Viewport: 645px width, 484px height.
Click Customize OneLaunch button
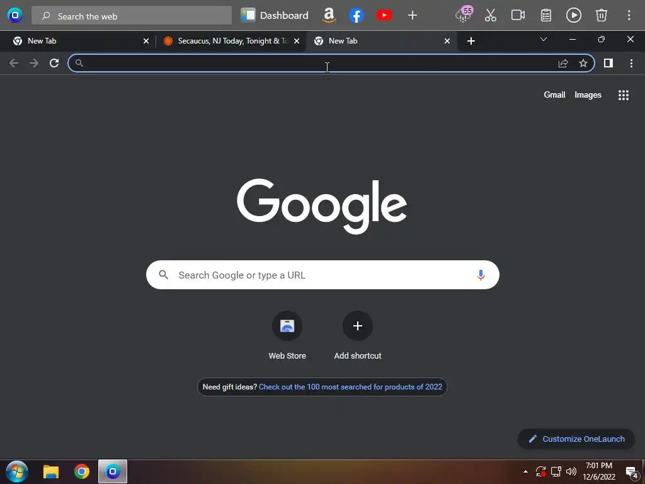pyautogui.click(x=576, y=439)
